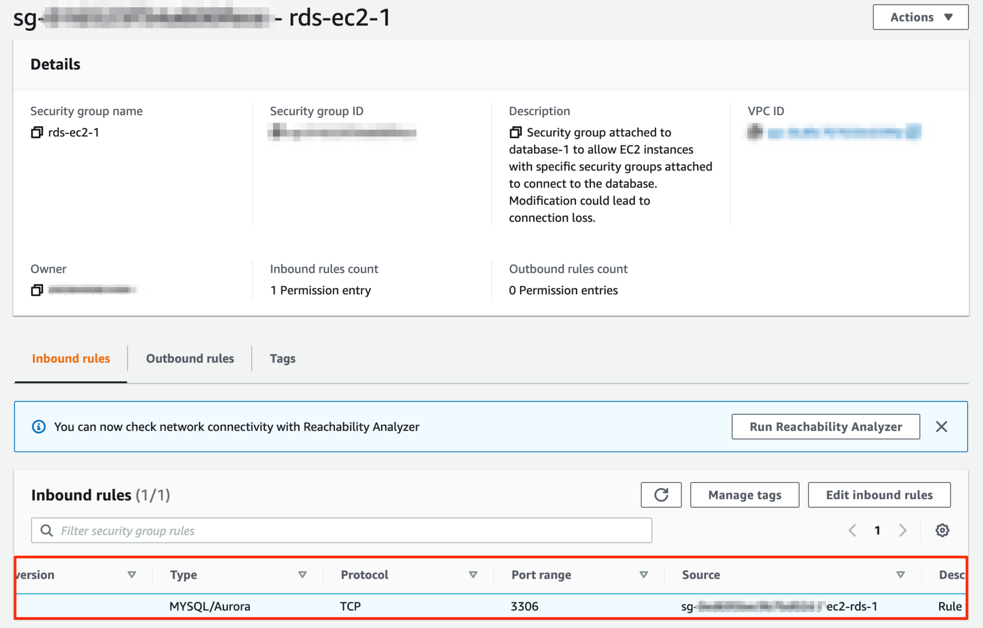Click the info icon on the Reachability banner
The image size is (983, 628).
(x=38, y=426)
